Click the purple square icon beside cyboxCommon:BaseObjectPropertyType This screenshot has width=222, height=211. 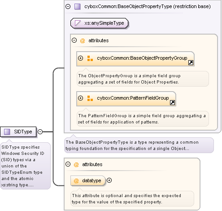click(x=78, y=7)
